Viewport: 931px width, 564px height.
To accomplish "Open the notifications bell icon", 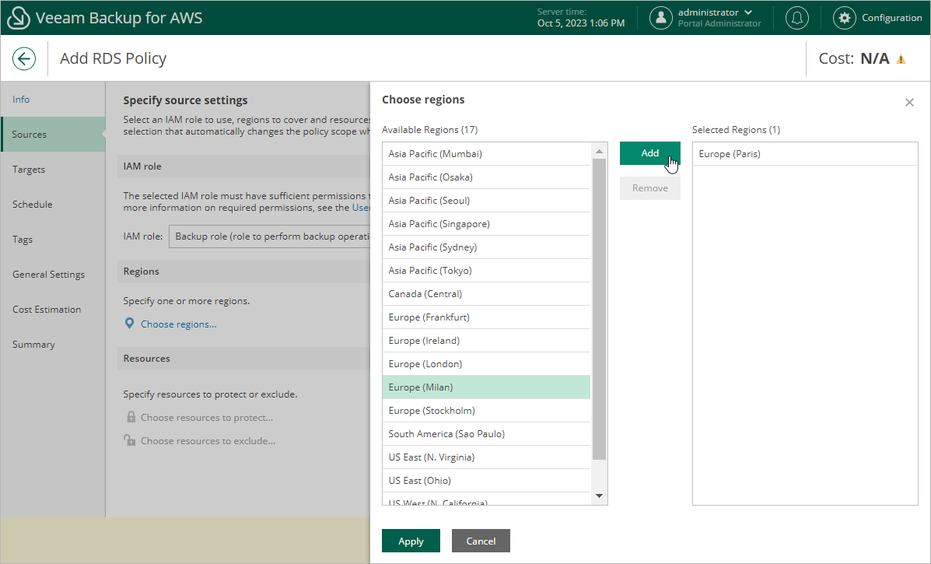I will (x=796, y=18).
